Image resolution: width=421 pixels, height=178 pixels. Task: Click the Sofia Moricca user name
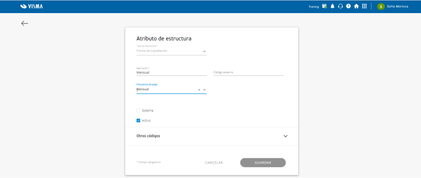click(x=398, y=6)
